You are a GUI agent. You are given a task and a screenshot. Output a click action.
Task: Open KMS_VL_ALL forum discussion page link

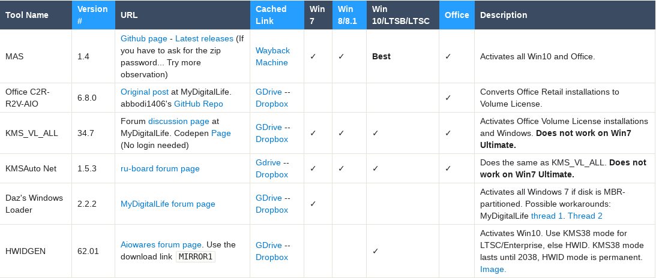coord(179,121)
